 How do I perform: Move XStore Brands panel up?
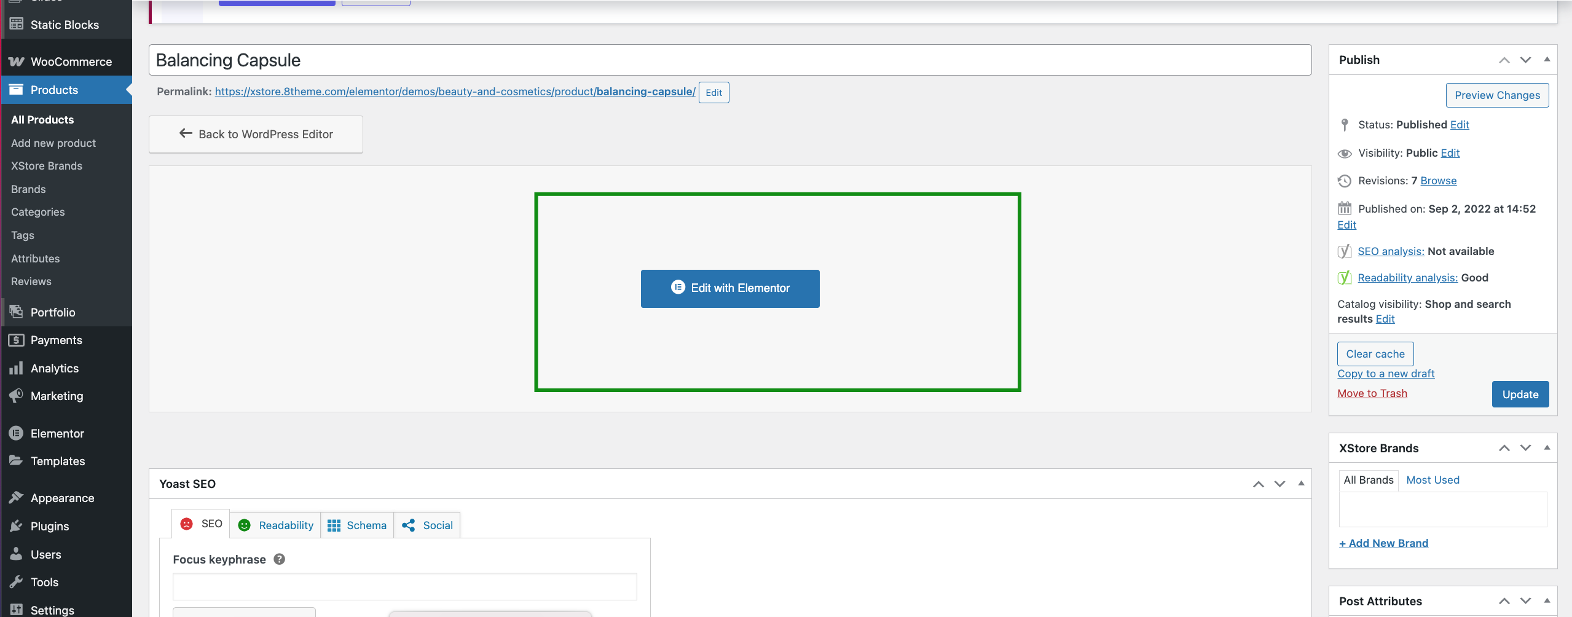(1504, 448)
